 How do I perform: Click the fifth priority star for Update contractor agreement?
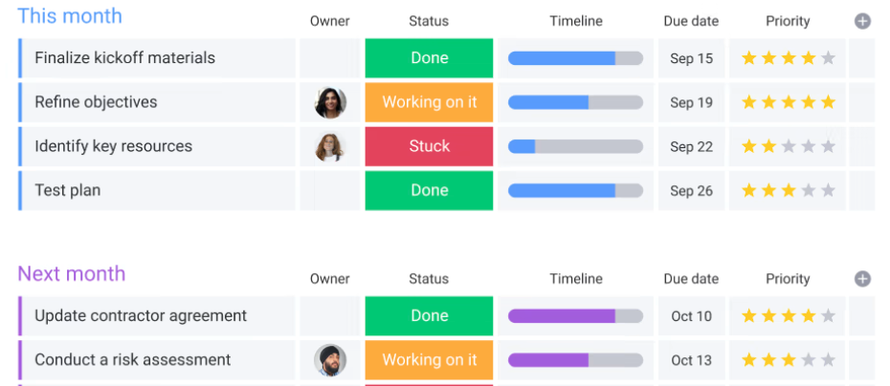(828, 316)
